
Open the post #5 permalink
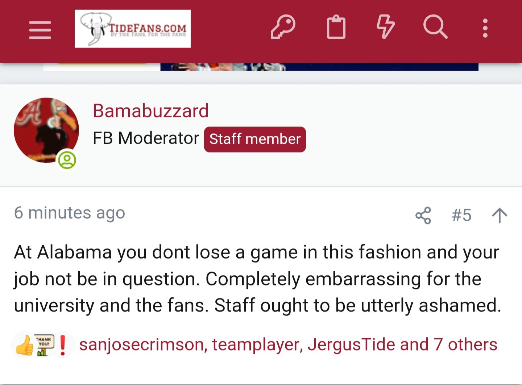[x=461, y=215]
